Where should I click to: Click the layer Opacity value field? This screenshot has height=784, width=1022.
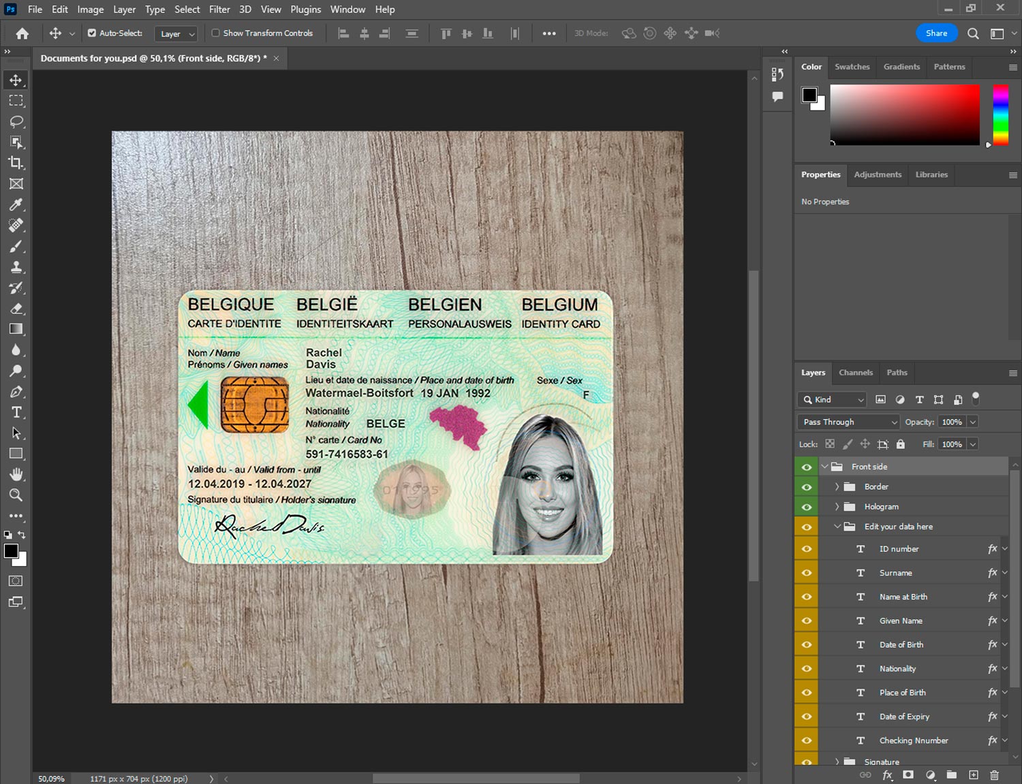coord(952,422)
